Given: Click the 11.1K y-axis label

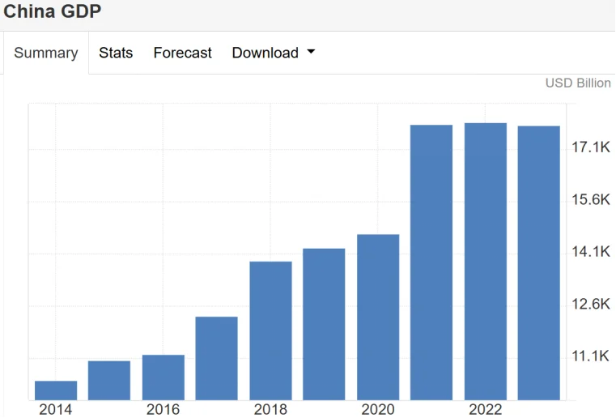Looking at the screenshot, I should [x=590, y=356].
